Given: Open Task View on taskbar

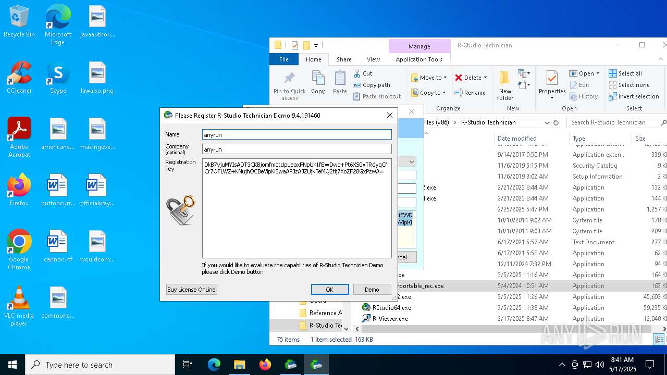Looking at the screenshot, I should 188,365.
